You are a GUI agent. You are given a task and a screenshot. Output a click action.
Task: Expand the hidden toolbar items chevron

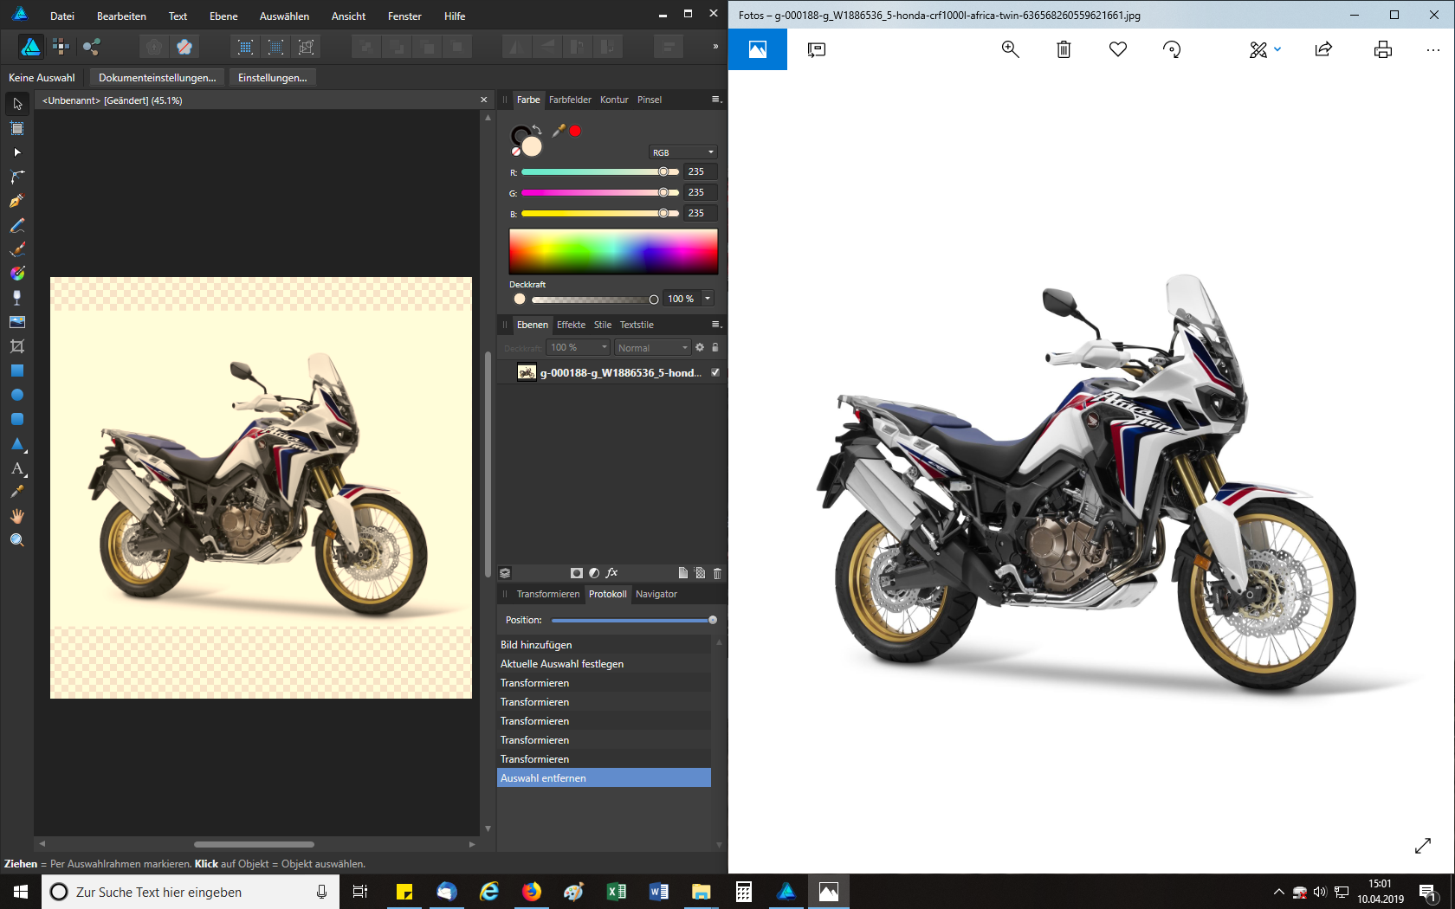click(x=715, y=47)
